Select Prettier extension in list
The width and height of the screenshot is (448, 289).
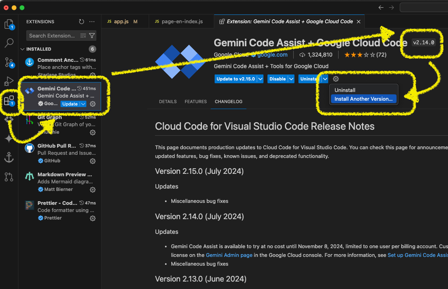click(60, 211)
